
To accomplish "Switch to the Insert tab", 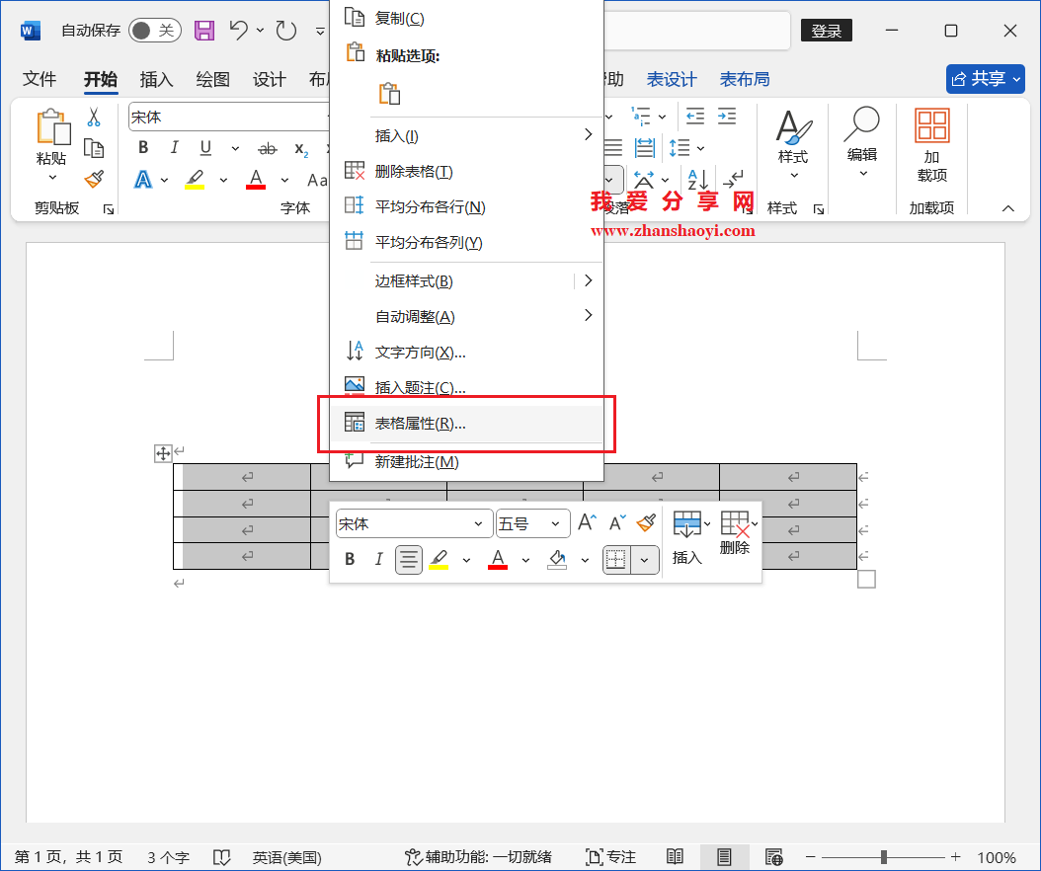I will pyautogui.click(x=157, y=79).
